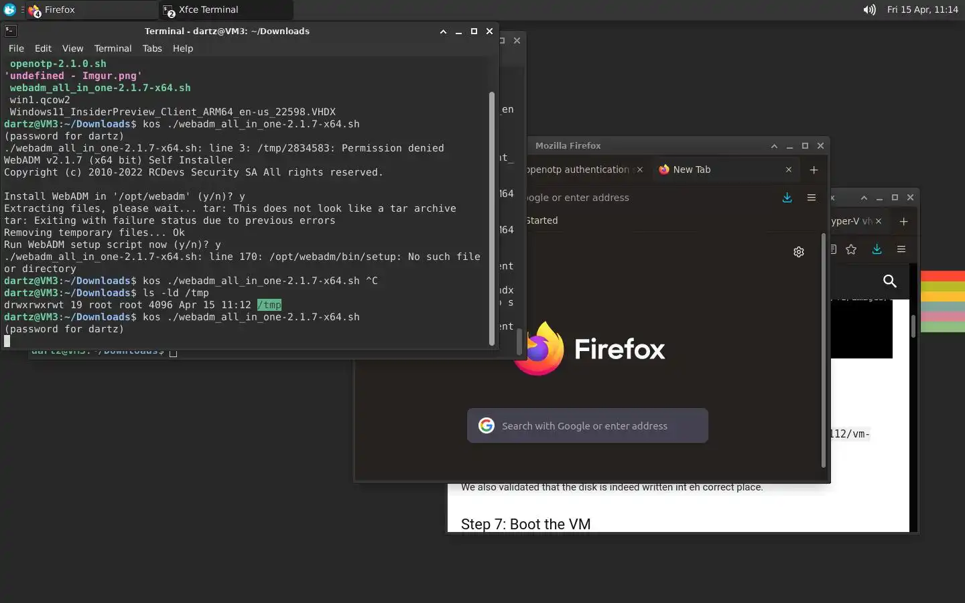Bookmark page with star in back Firefox

[851, 249]
